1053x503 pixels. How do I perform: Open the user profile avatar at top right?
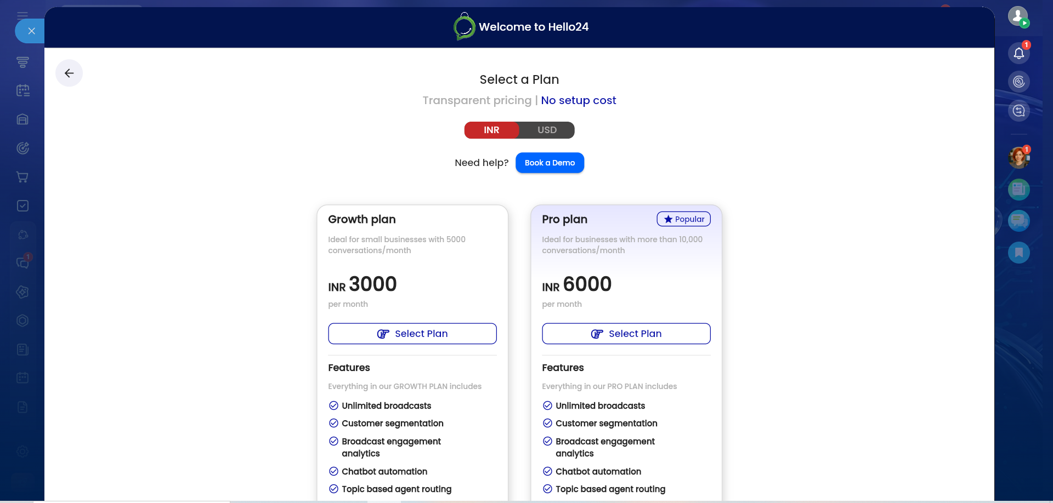(x=1018, y=16)
